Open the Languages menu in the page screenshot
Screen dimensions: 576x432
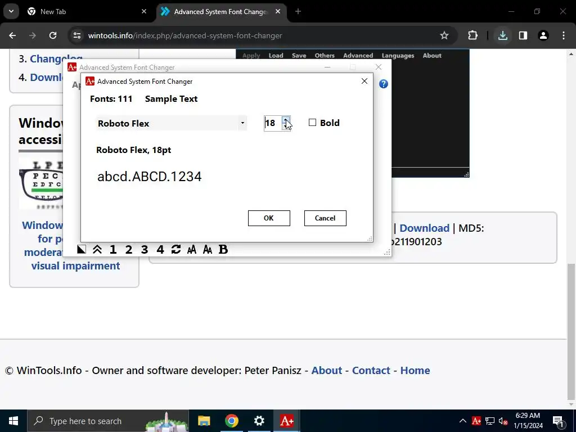398,56
